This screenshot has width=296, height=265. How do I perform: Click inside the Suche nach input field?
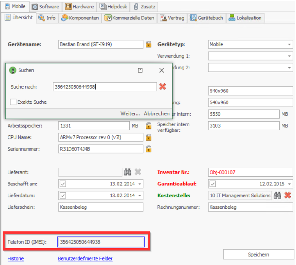104,87
